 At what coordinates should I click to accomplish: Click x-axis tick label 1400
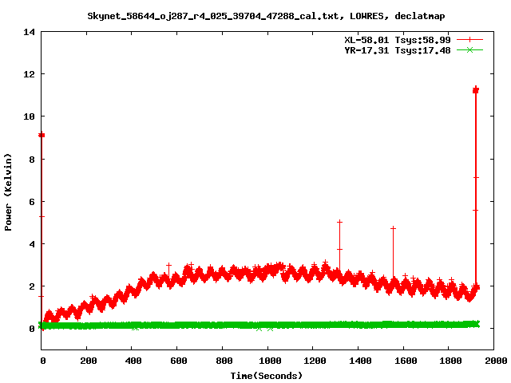tap(360, 361)
